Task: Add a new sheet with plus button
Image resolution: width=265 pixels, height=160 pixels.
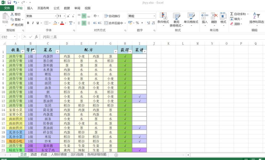Action: (x=116, y=155)
